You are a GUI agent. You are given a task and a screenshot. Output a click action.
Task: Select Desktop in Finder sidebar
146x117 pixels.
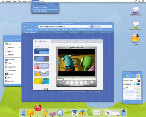click(13, 60)
